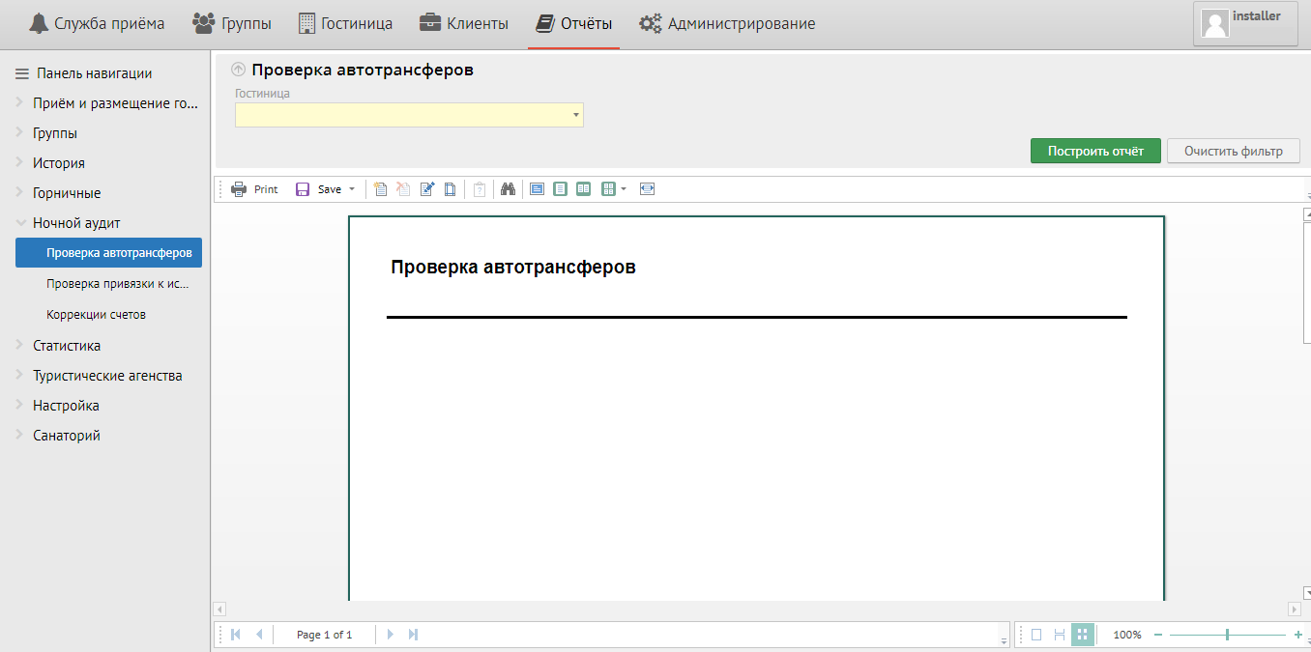
Task: Click the Очистить фильтр button
Action: (1233, 151)
